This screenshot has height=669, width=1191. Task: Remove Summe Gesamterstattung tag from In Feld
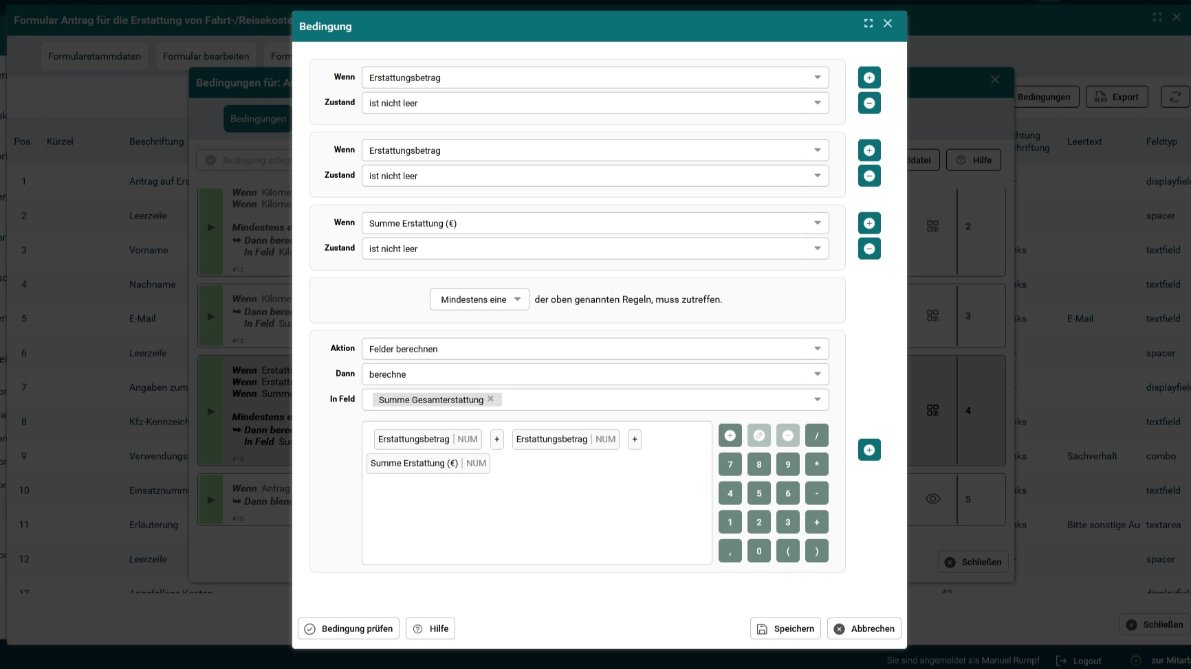(491, 399)
